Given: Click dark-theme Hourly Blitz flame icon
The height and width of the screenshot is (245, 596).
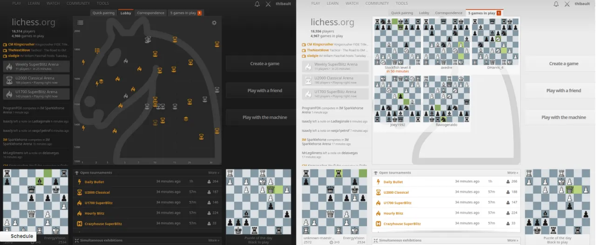Looking at the screenshot, I should click(79, 213).
